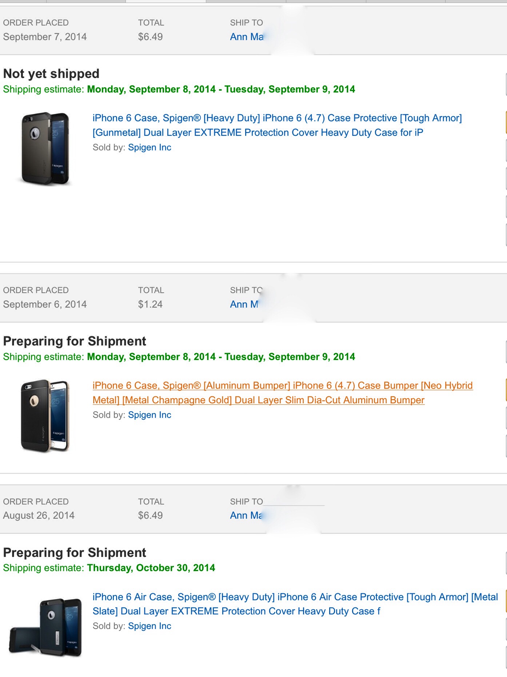
Task: Click Spigen Inc seller under the Metal Slate case
Action: click(149, 626)
